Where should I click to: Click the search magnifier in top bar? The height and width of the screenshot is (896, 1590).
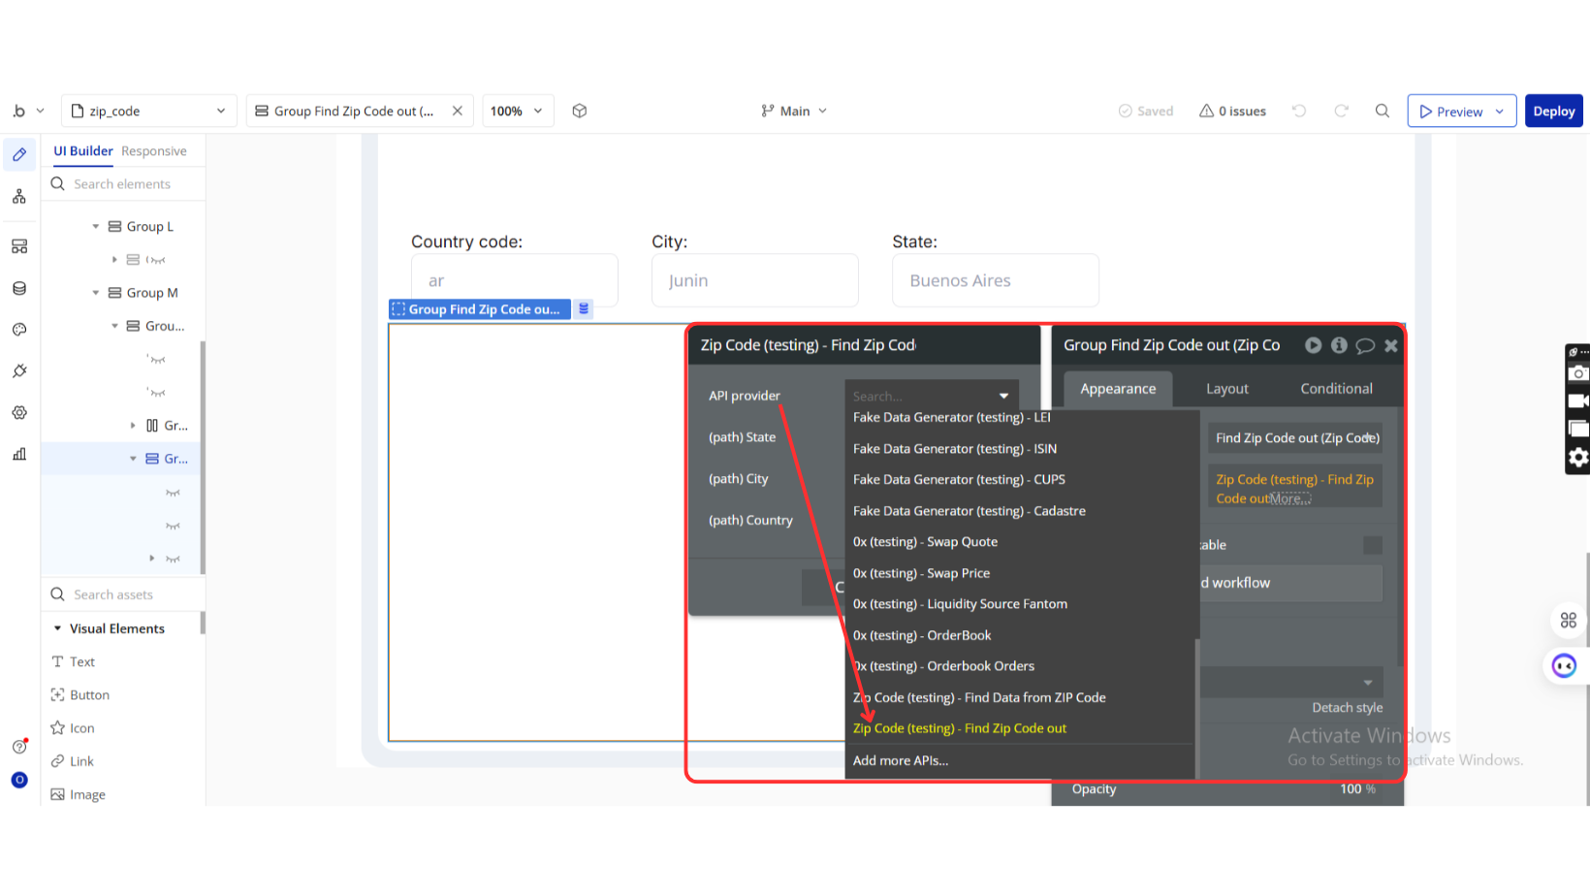1383,112
